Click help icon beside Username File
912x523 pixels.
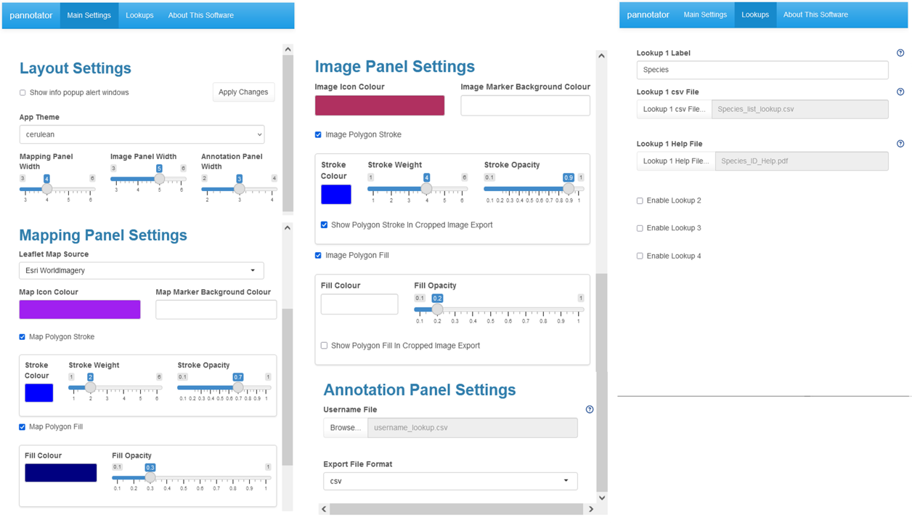coord(590,410)
